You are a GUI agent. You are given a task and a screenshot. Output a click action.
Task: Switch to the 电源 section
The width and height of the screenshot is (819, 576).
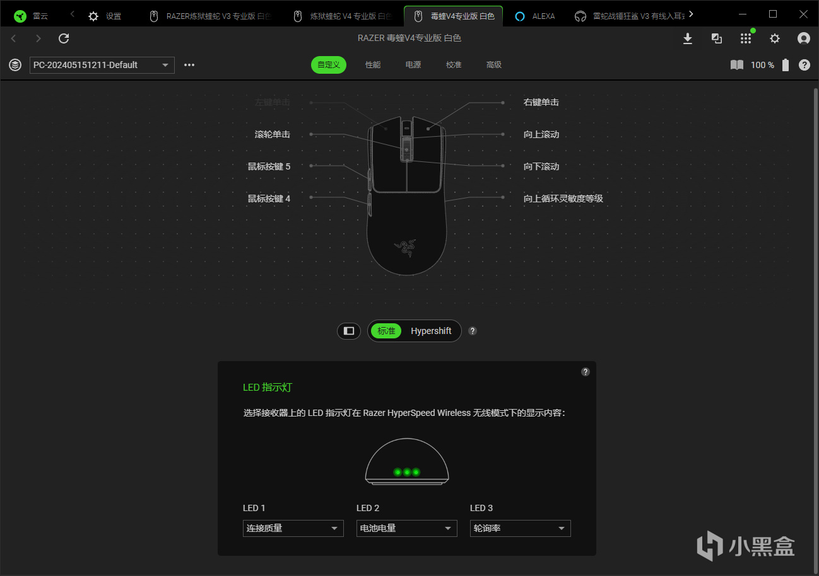tap(413, 65)
